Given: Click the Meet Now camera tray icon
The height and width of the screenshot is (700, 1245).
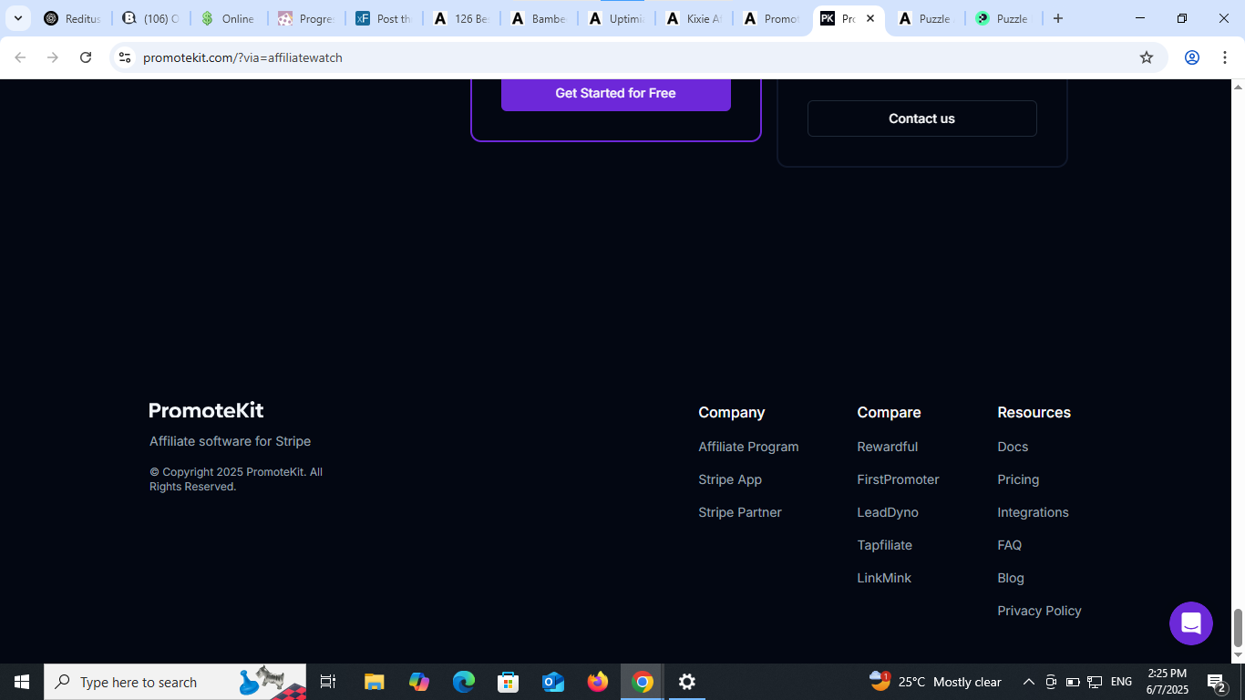Looking at the screenshot, I should 1050,682.
